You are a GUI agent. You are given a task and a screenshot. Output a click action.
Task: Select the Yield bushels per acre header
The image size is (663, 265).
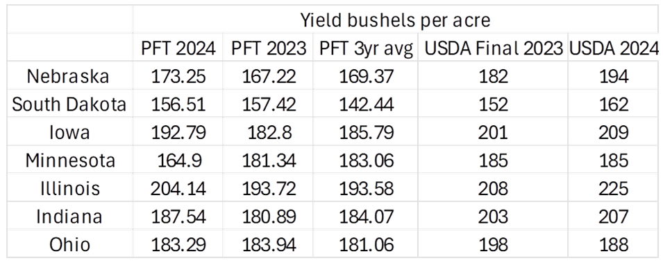tap(395, 20)
